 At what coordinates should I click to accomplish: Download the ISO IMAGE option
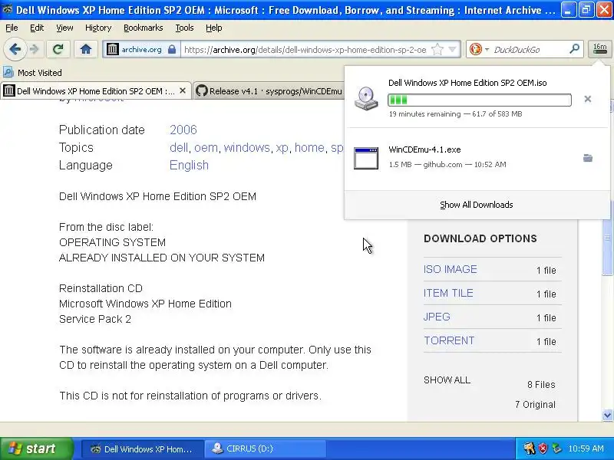point(451,270)
